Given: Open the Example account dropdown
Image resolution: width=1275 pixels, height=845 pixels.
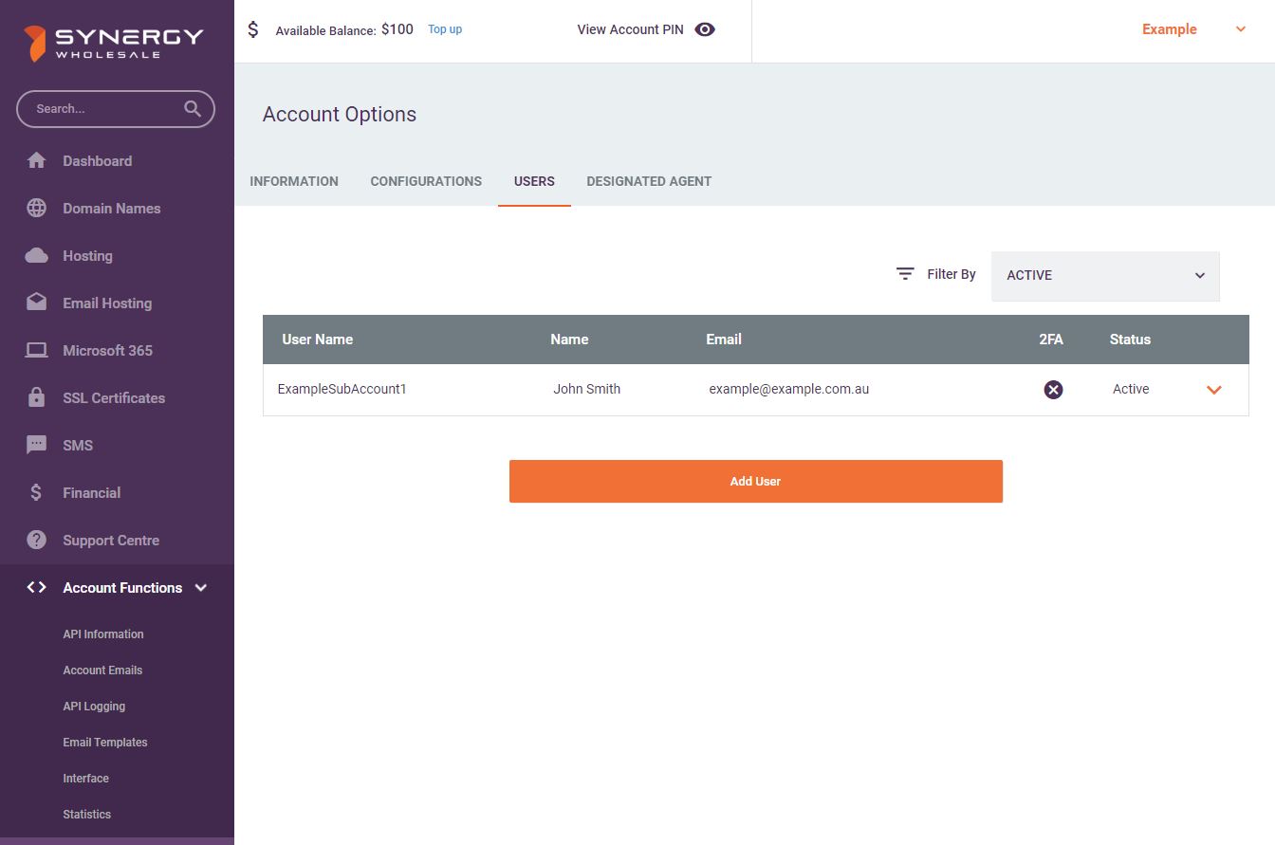Looking at the screenshot, I should pos(1240,29).
